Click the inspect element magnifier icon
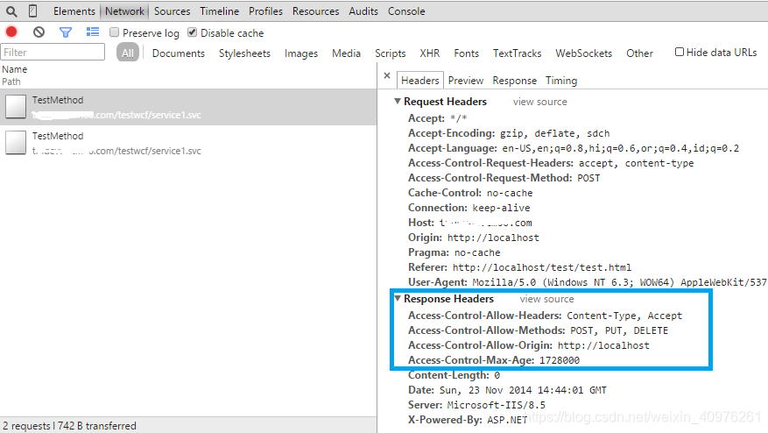 pyautogui.click(x=11, y=11)
